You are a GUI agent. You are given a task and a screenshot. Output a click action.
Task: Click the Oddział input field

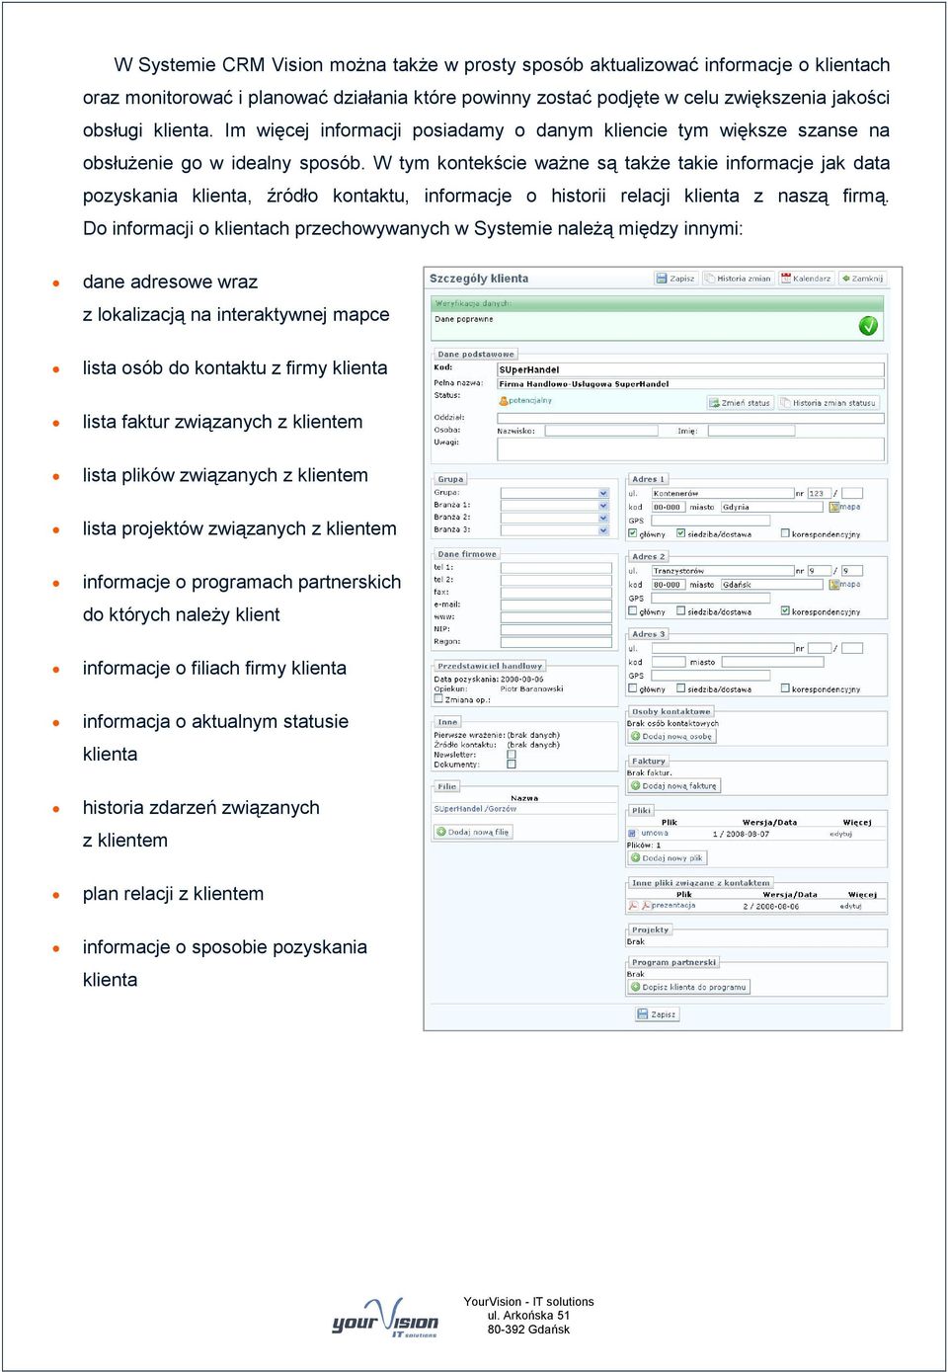point(690,417)
